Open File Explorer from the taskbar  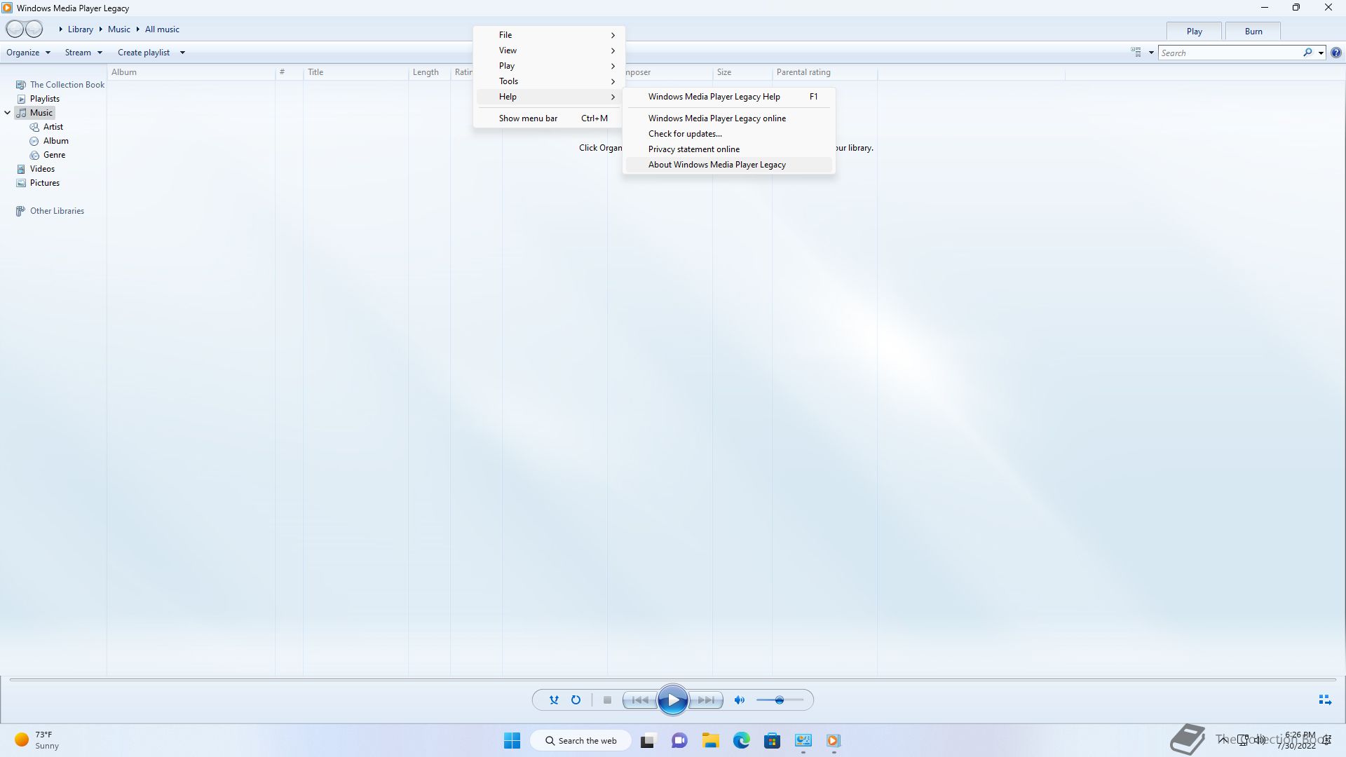[711, 741]
